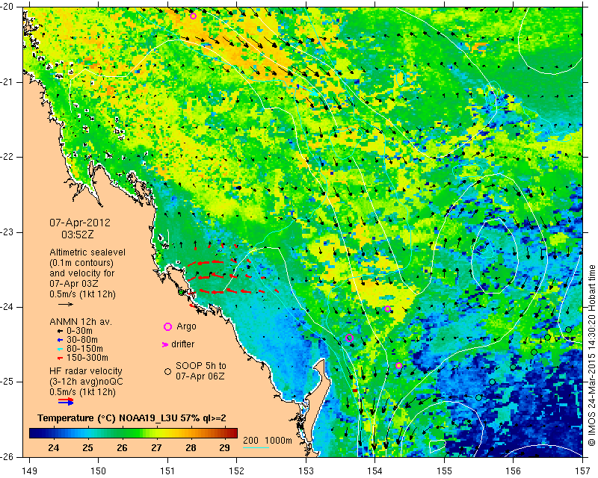This screenshot has width=598, height=478.
Task: Click the latitude axis label '-26'
Action: point(7,456)
